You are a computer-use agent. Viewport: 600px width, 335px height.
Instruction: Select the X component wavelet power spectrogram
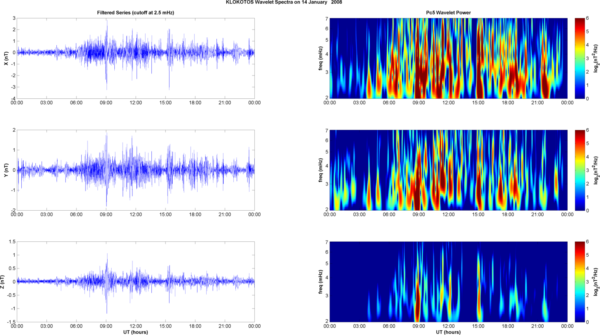448,58
